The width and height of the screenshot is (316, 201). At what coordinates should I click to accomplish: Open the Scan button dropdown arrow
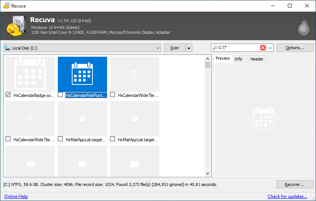189,48
